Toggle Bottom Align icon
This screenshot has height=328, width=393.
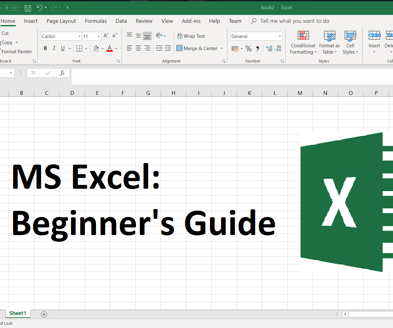147,36
